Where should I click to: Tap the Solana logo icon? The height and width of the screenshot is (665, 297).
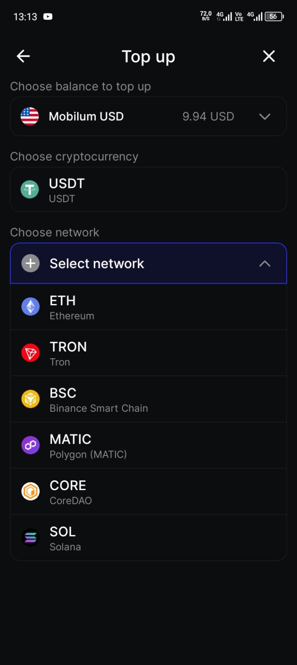pos(30,538)
